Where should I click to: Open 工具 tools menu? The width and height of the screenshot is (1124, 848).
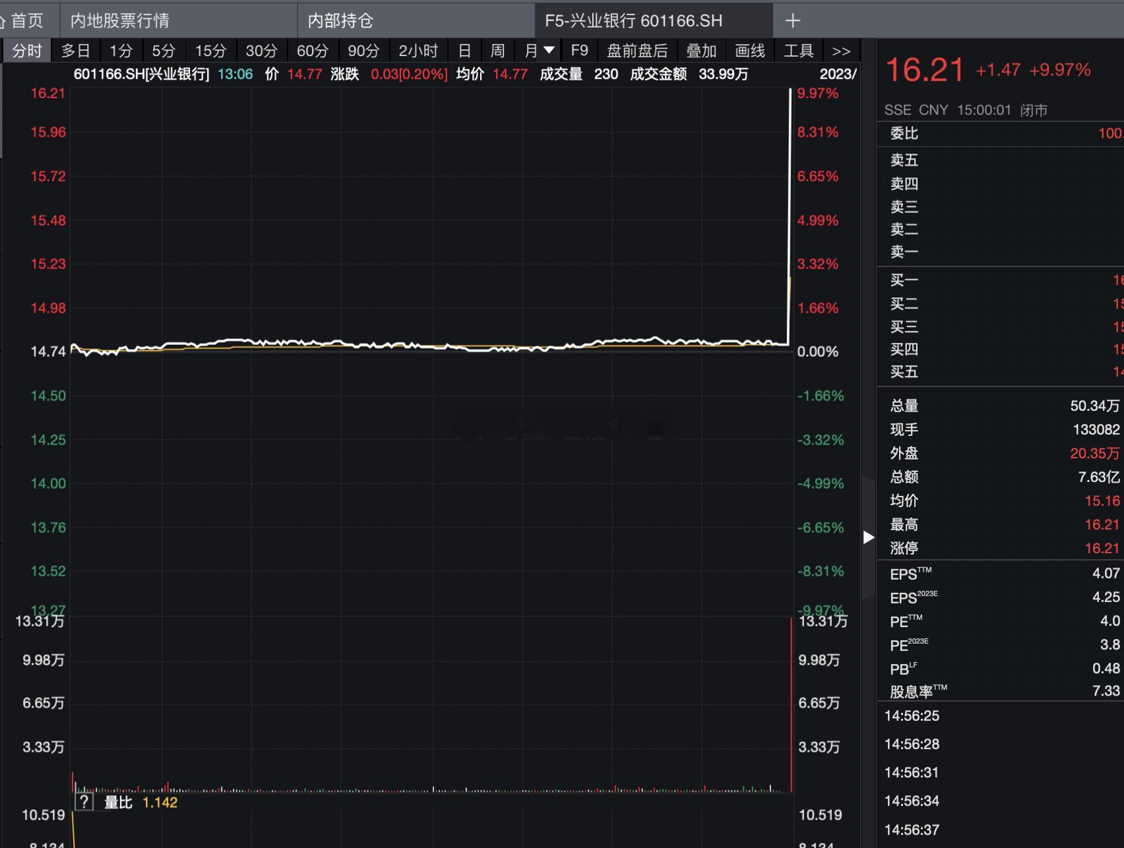coord(799,51)
